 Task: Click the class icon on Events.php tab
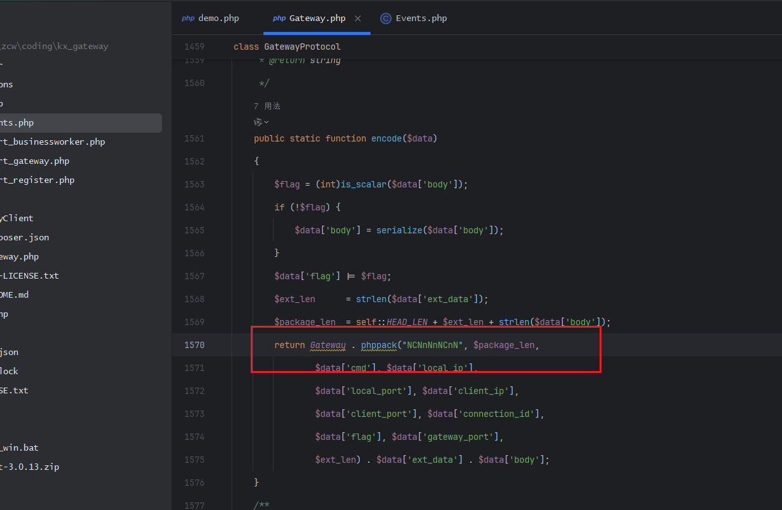(x=385, y=18)
